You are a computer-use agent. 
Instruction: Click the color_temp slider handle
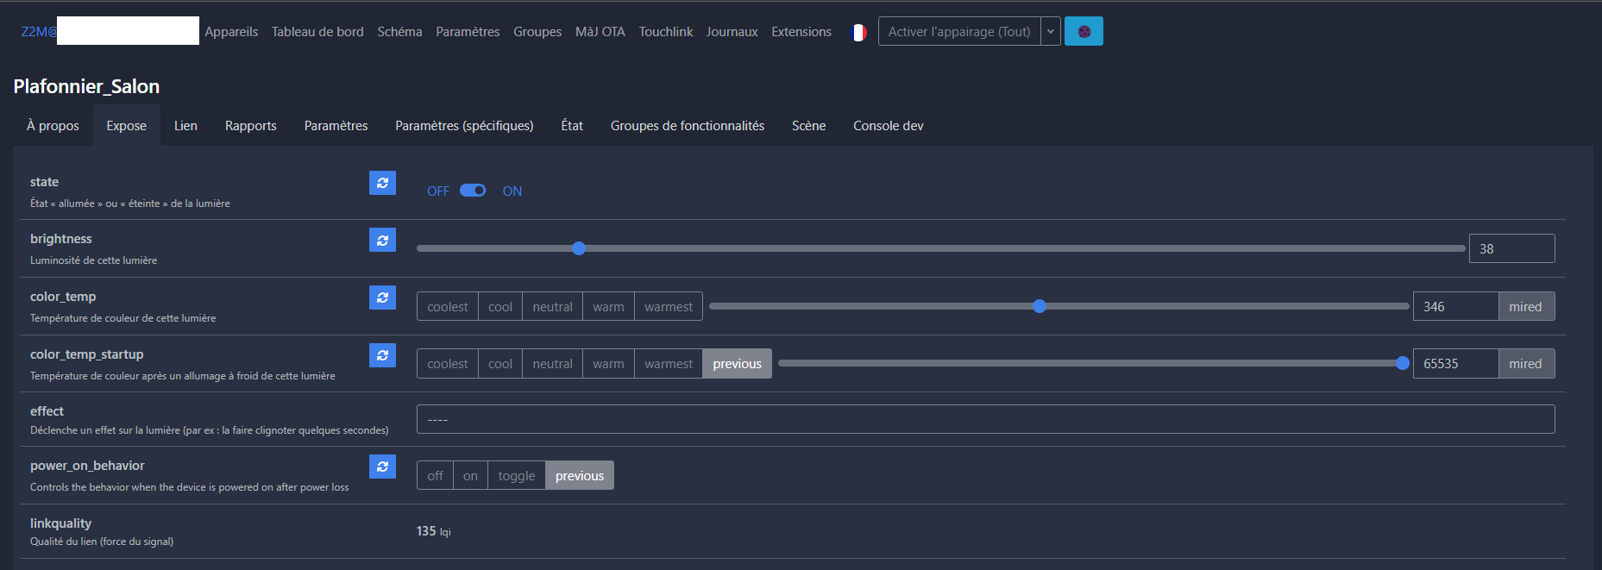(1040, 306)
